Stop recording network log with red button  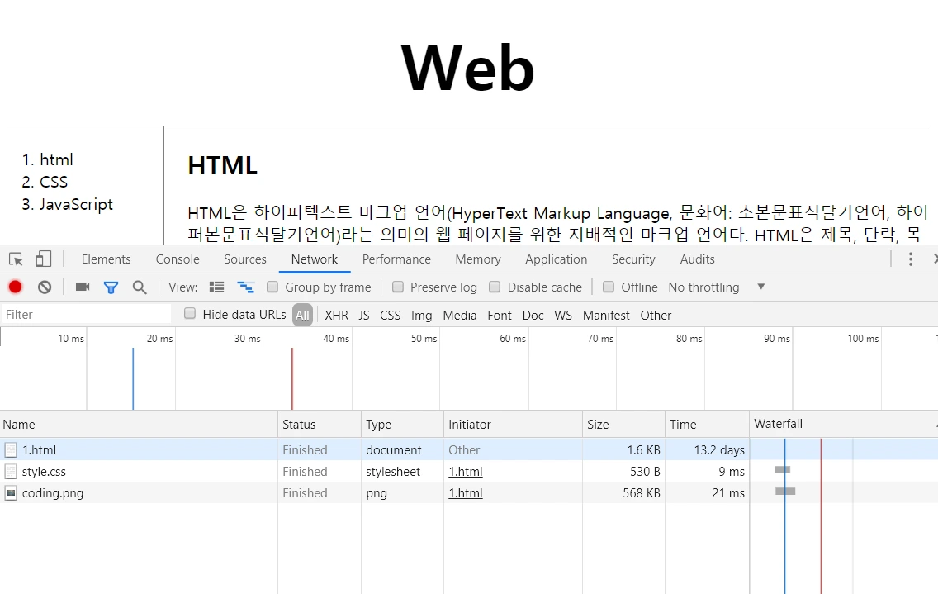(x=16, y=287)
